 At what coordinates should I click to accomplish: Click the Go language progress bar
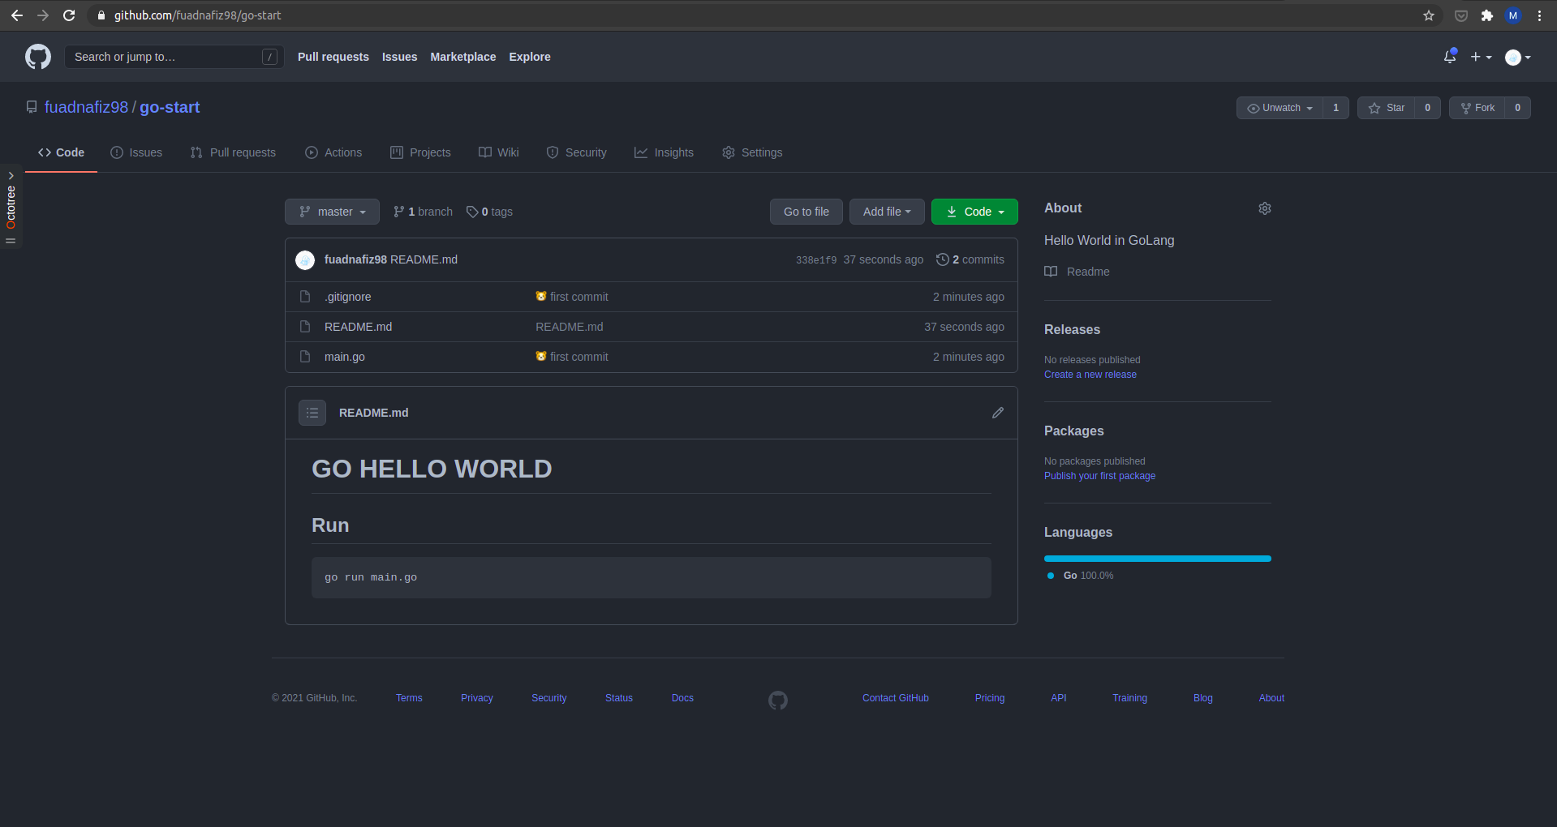click(1158, 559)
